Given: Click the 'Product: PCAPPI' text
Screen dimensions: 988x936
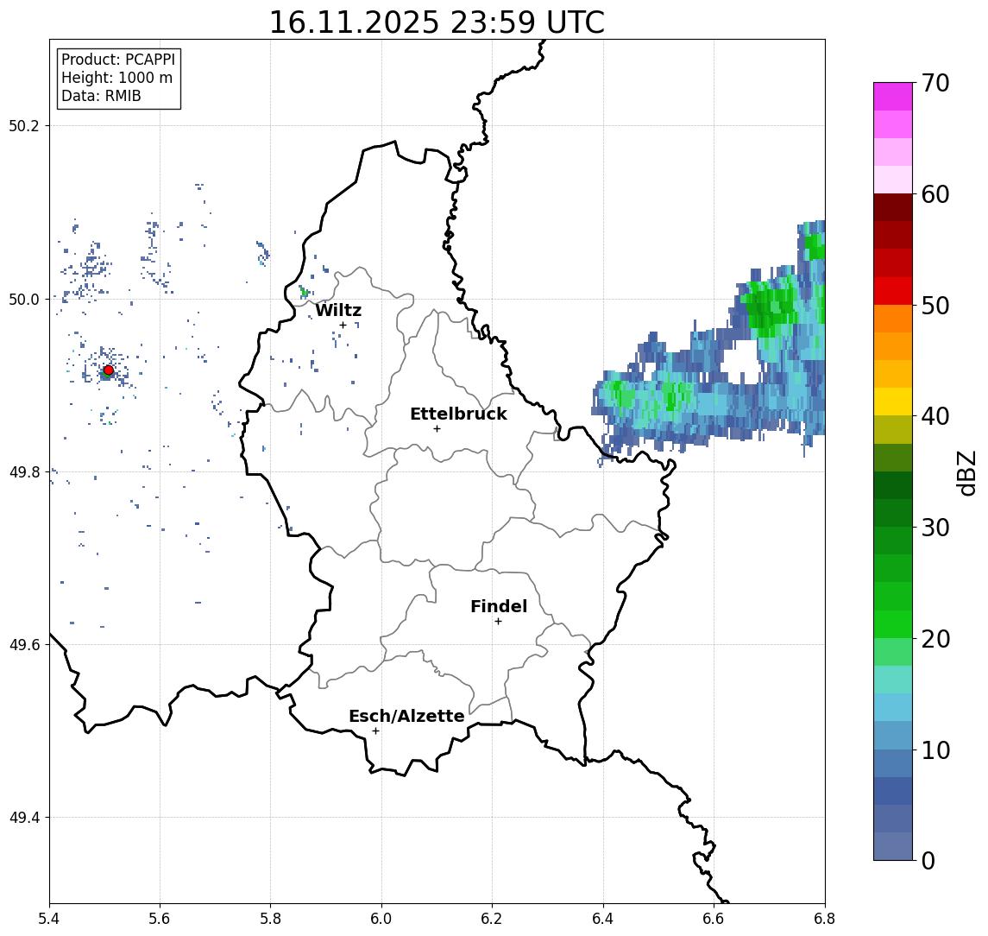Looking at the screenshot, I should point(118,60).
